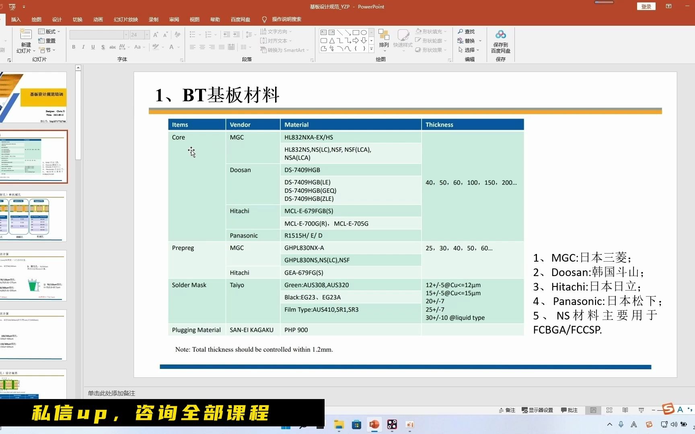Switch to reading view icon
Image resolution: width=695 pixels, height=434 pixels.
click(625, 410)
